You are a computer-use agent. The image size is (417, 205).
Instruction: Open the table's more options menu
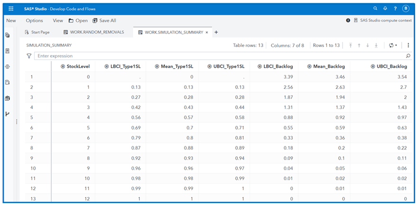click(408, 45)
